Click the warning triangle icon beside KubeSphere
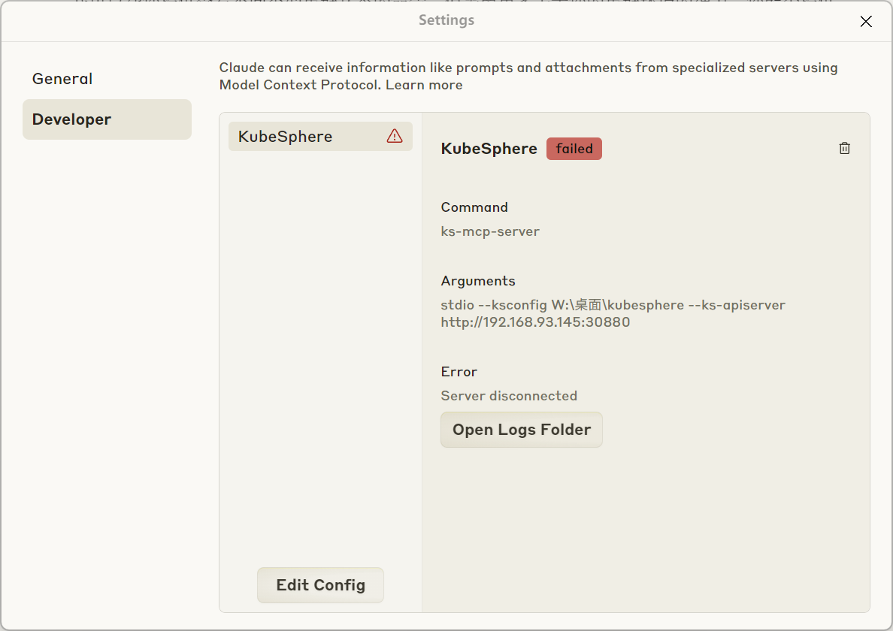This screenshot has width=893, height=631. pyautogui.click(x=395, y=136)
